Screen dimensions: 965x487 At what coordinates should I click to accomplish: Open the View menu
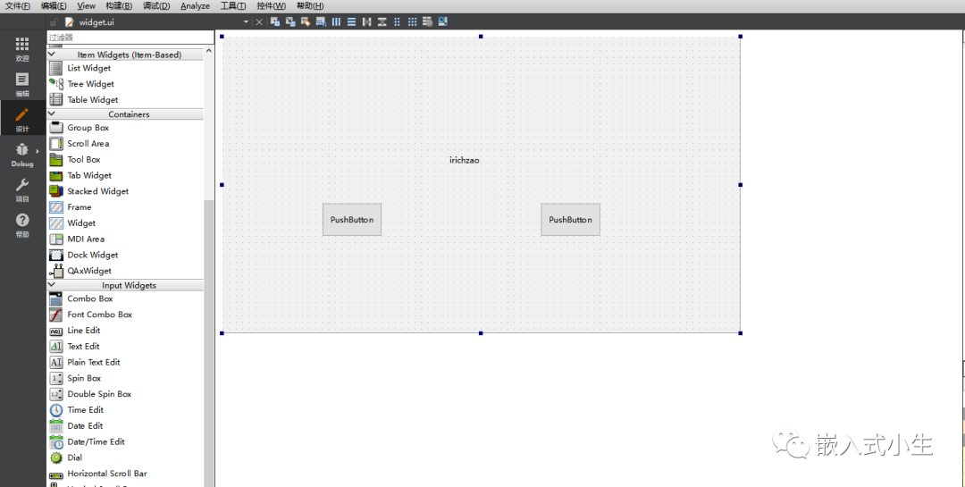coord(86,5)
